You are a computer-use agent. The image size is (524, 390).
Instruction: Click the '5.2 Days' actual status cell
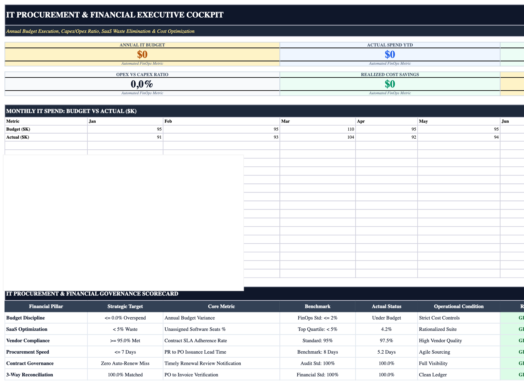click(x=386, y=352)
